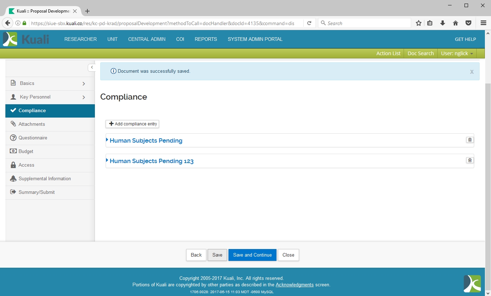Collapse the left sidebar navigation panel
The width and height of the screenshot is (491, 296).
click(92, 67)
